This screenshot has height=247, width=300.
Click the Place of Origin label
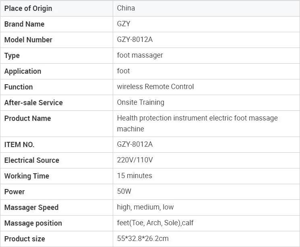click(x=28, y=8)
